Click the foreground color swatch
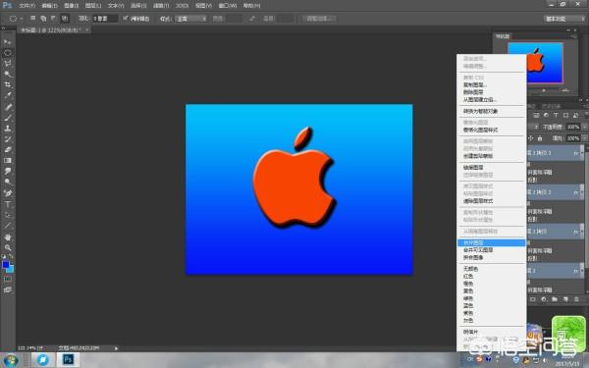The image size is (589, 368). tap(5, 265)
